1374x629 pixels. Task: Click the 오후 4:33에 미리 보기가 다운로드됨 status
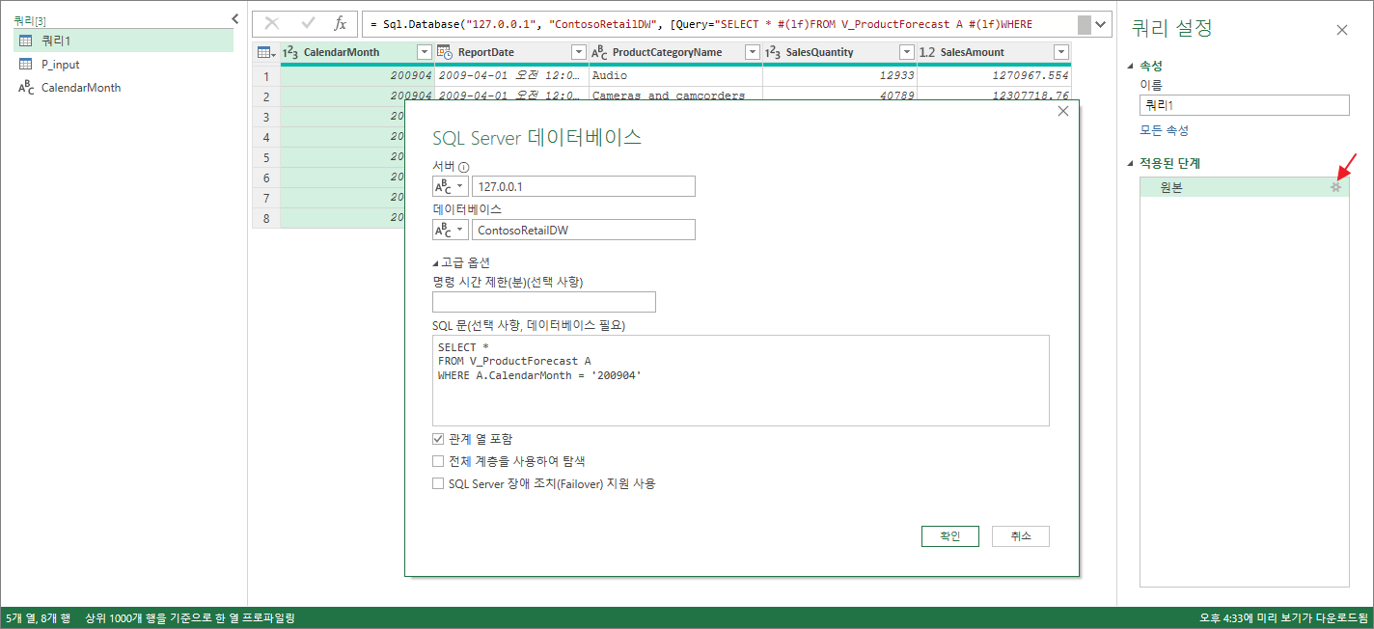pos(1283,617)
